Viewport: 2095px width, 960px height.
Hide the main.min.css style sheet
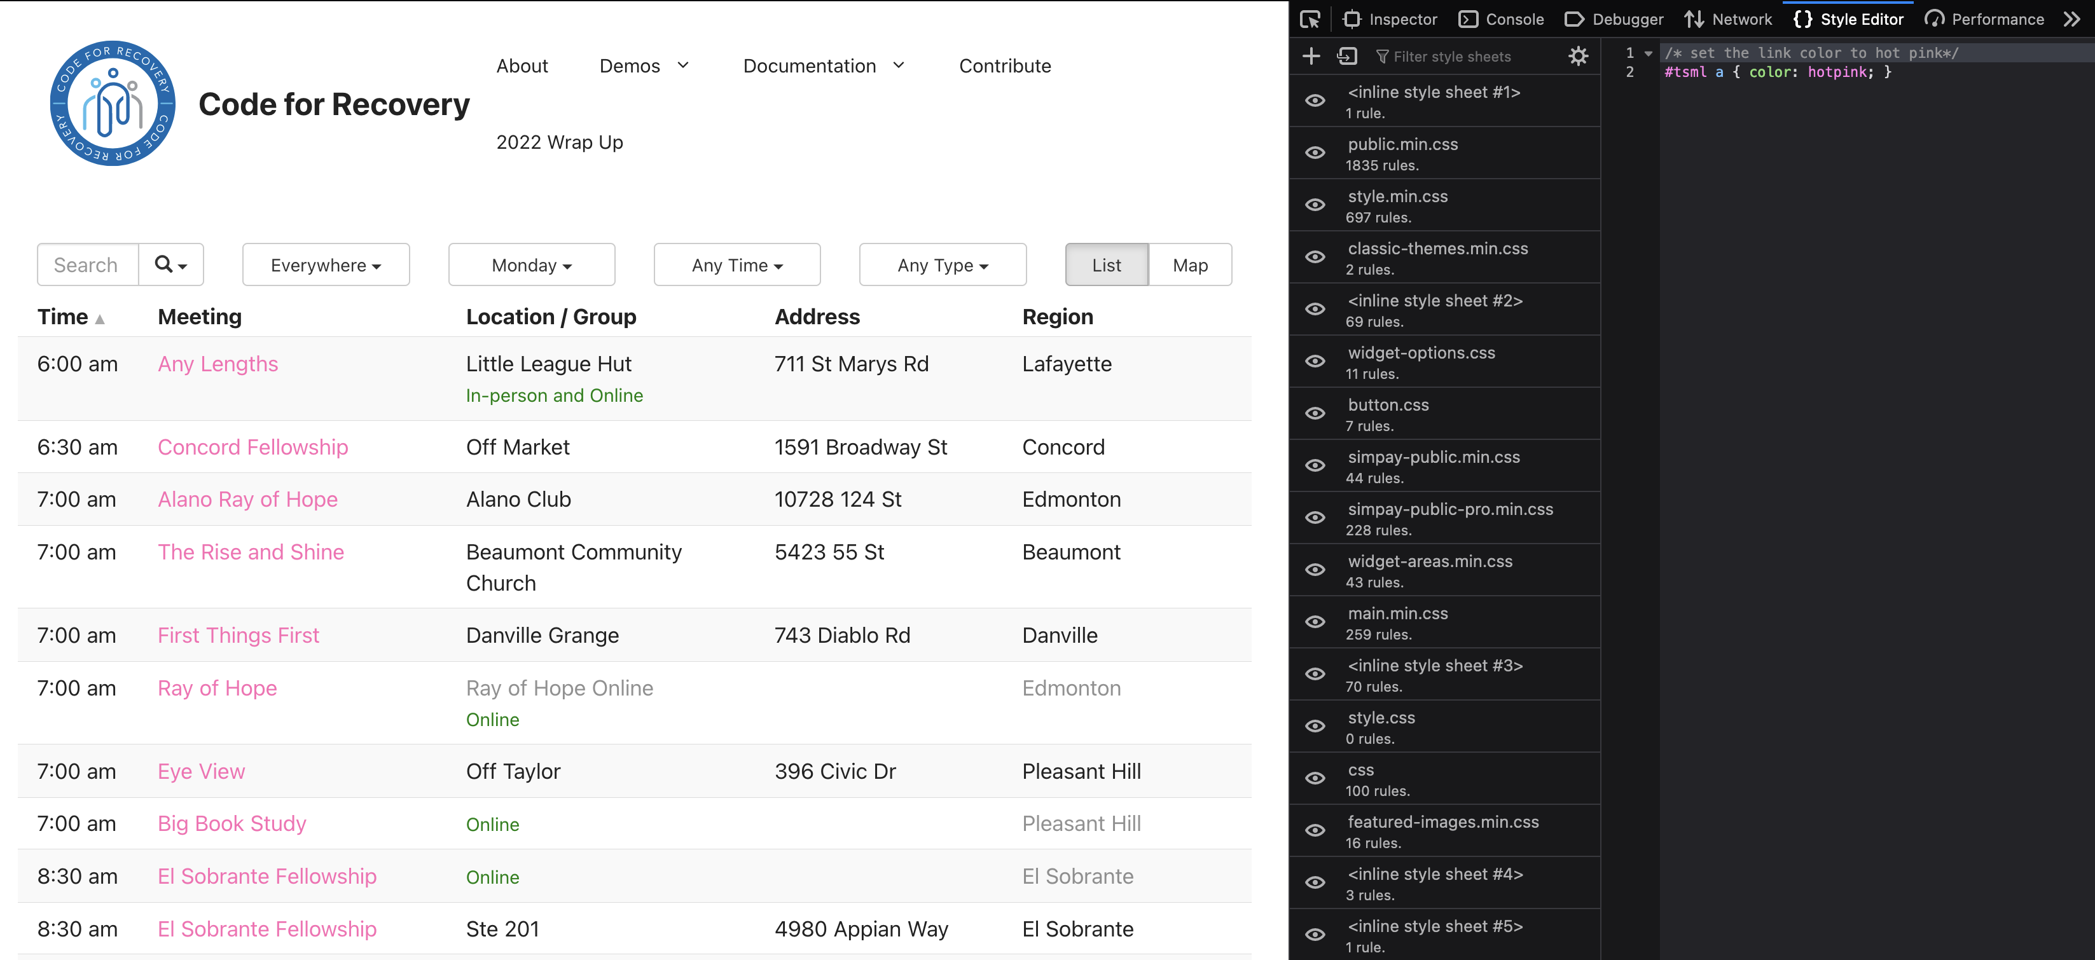(x=1315, y=622)
